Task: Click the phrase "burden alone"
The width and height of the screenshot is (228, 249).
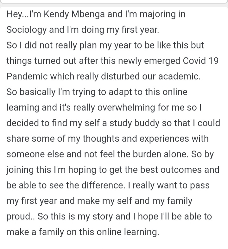Action: (x=160, y=154)
